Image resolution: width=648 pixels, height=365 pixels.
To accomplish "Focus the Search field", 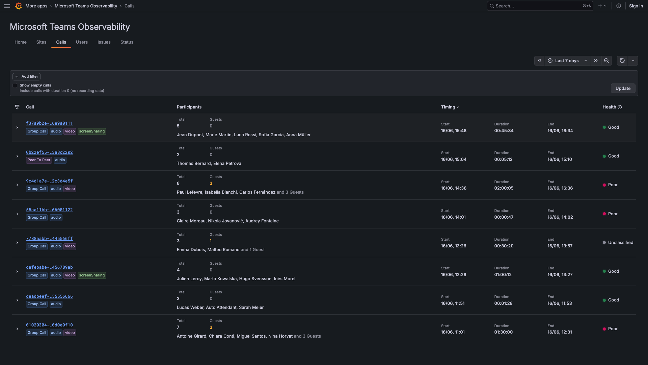I will [x=540, y=6].
